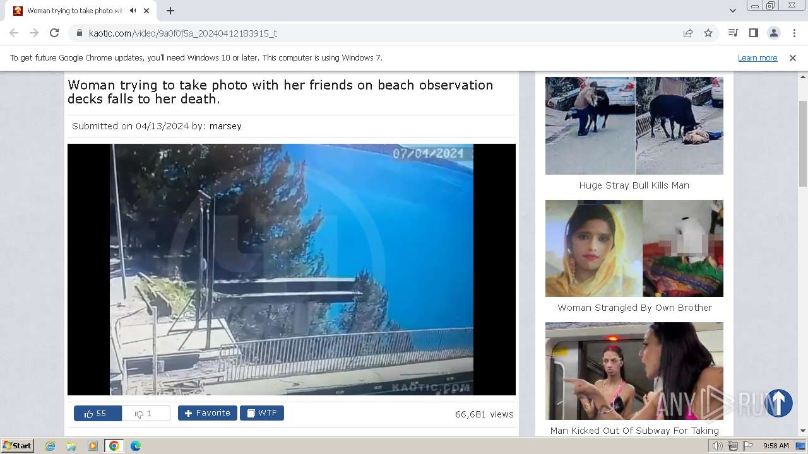Click the 66,681 views count
808x454 pixels.
(x=484, y=414)
